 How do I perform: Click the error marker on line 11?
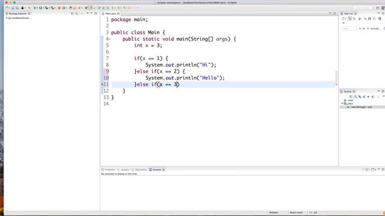pos(102,84)
